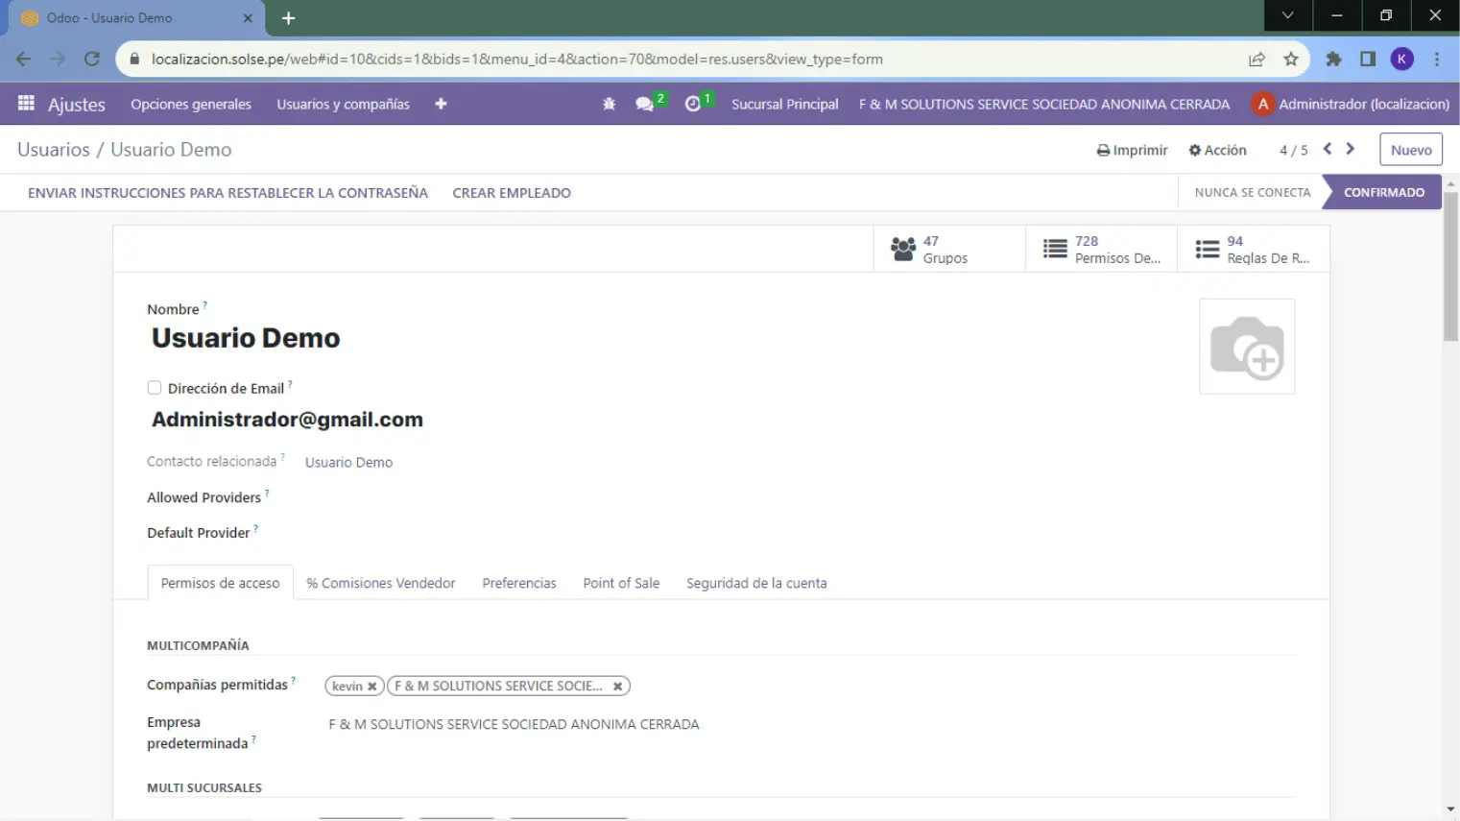This screenshot has height=821, width=1460.
Task: Click the plus icon in top menu
Action: (441, 104)
